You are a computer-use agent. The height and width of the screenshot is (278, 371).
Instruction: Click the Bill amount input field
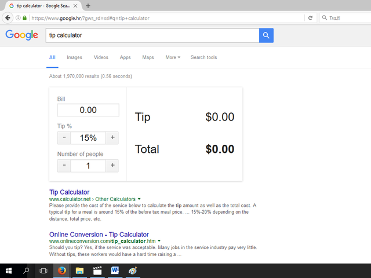(88, 110)
